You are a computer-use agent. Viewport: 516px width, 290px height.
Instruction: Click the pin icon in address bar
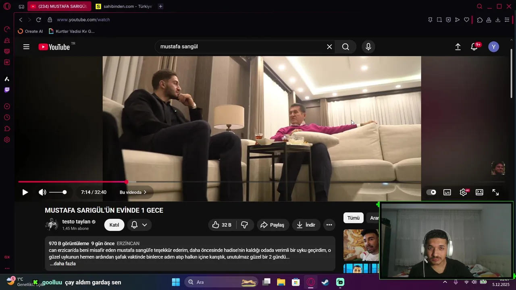(430, 20)
